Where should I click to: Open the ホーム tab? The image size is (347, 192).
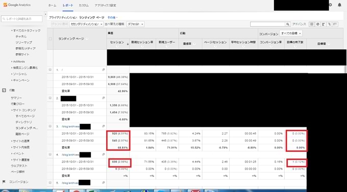[x=52, y=5]
